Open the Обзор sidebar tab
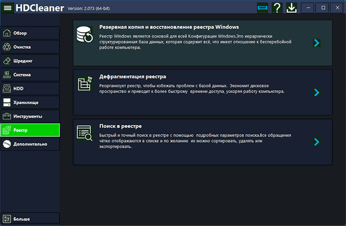The image size is (346, 226). [30, 34]
